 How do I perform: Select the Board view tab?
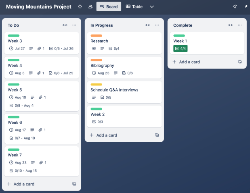[109, 6]
